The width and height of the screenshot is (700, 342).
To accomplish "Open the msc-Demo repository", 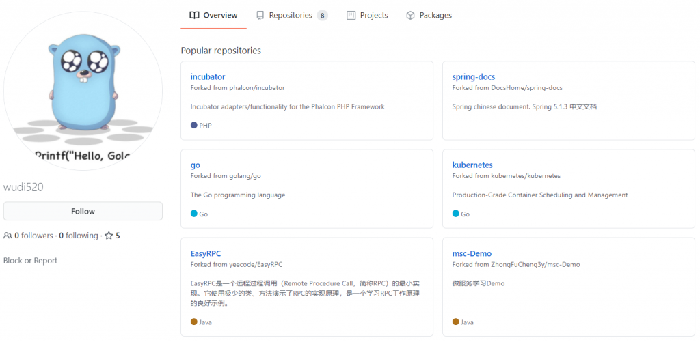I will 472,253.
